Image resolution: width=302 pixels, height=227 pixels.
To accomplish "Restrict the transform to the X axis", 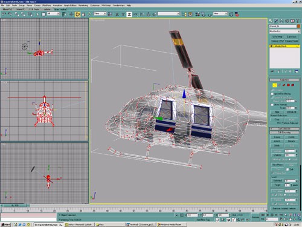I will 117,15.
